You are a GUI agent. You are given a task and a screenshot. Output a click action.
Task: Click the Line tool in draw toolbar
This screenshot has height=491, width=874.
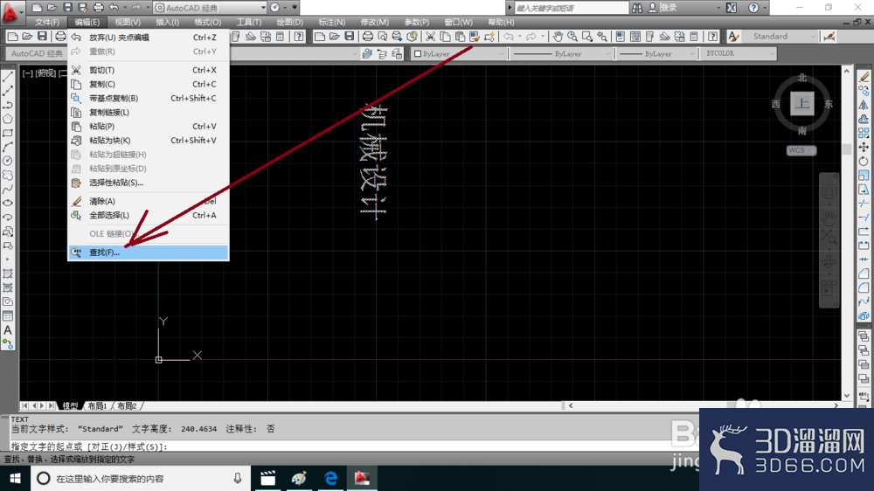click(x=8, y=76)
